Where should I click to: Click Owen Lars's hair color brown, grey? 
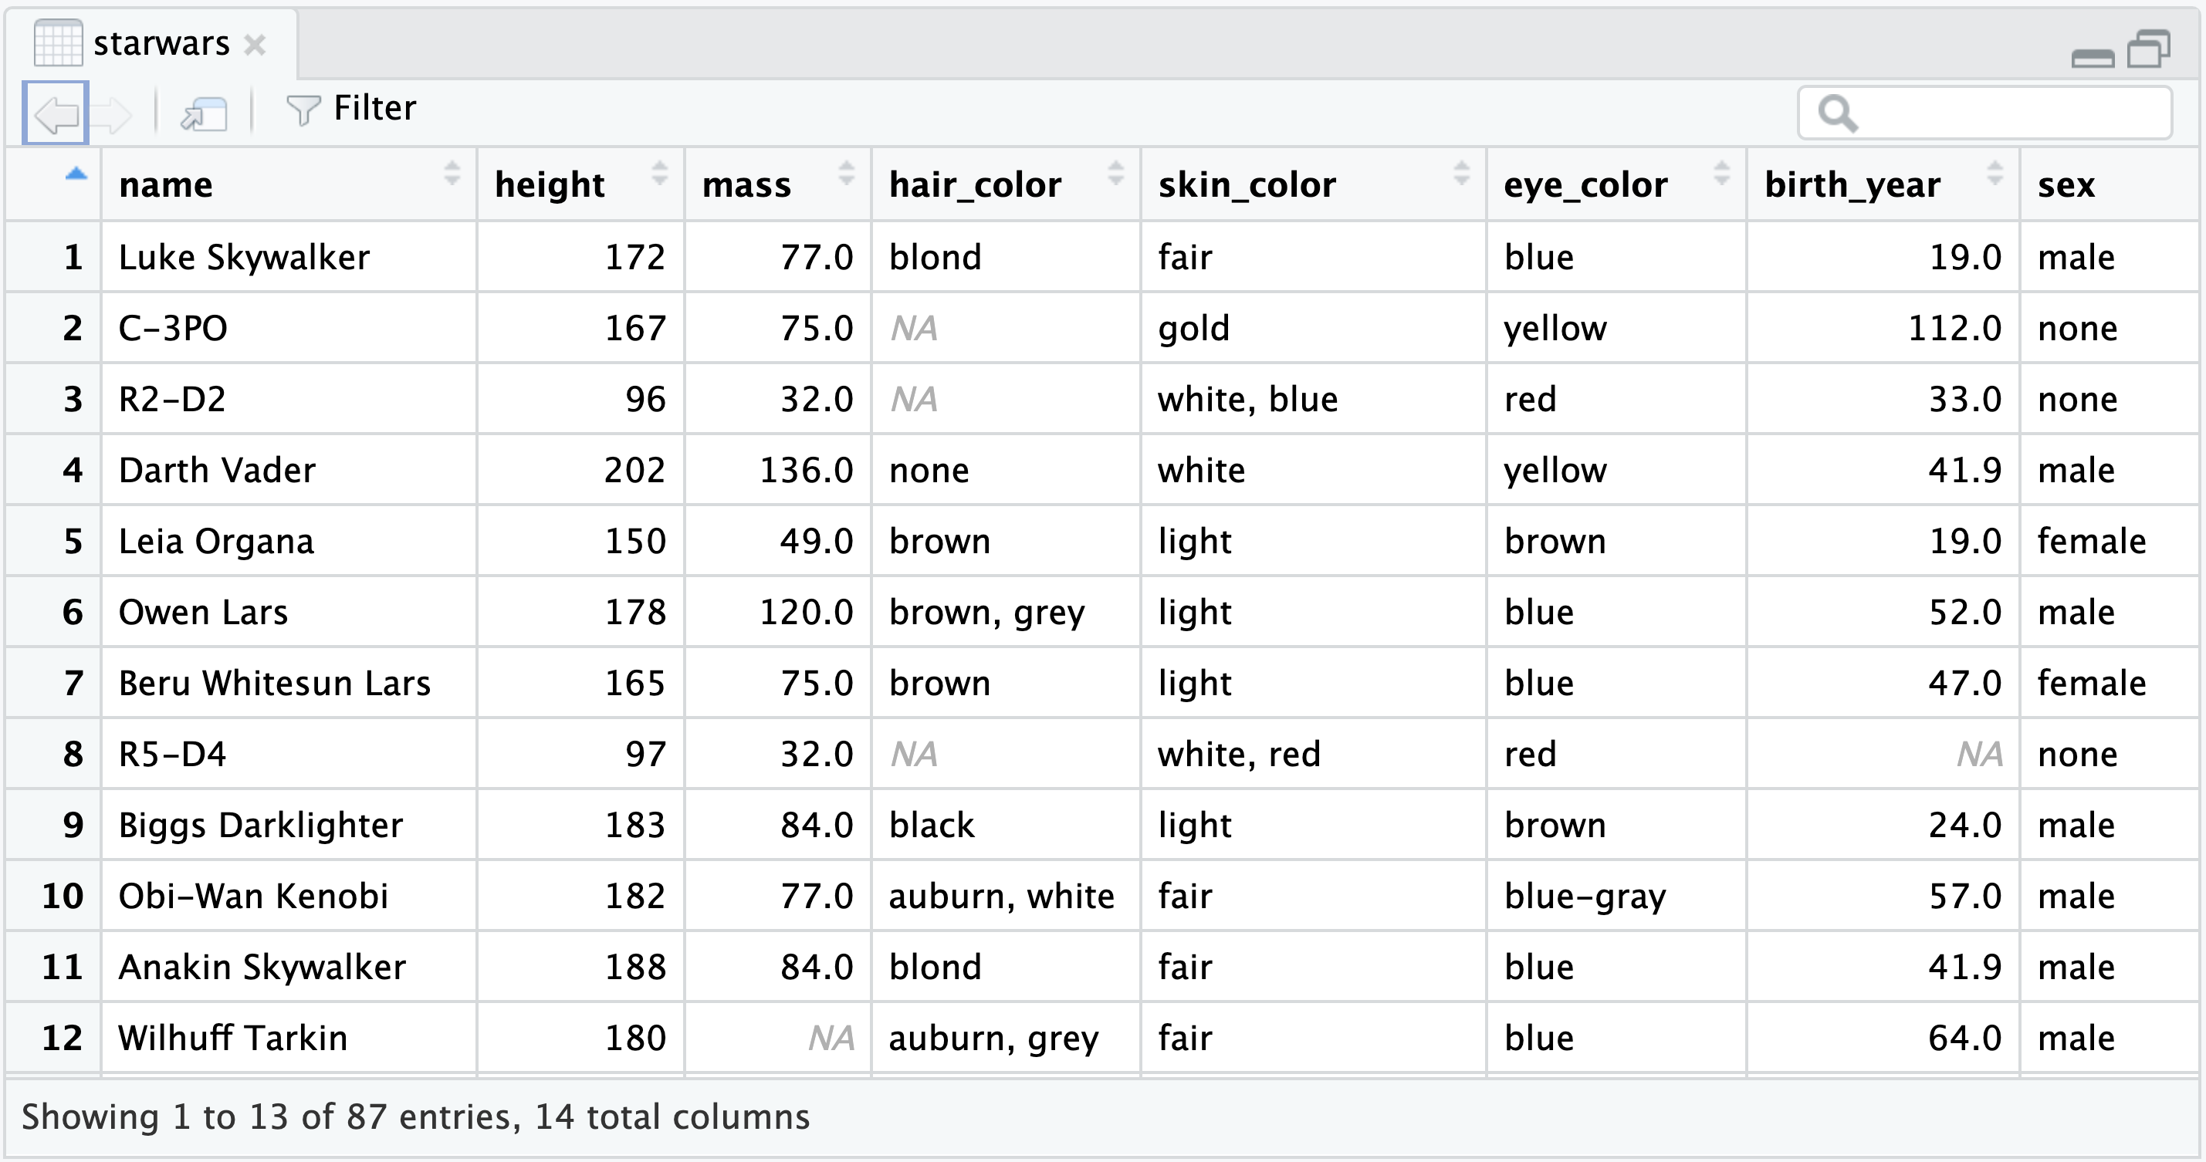[x=986, y=613]
